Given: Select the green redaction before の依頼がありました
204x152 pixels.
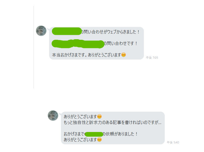Looking at the screenshot, I should tap(94, 134).
